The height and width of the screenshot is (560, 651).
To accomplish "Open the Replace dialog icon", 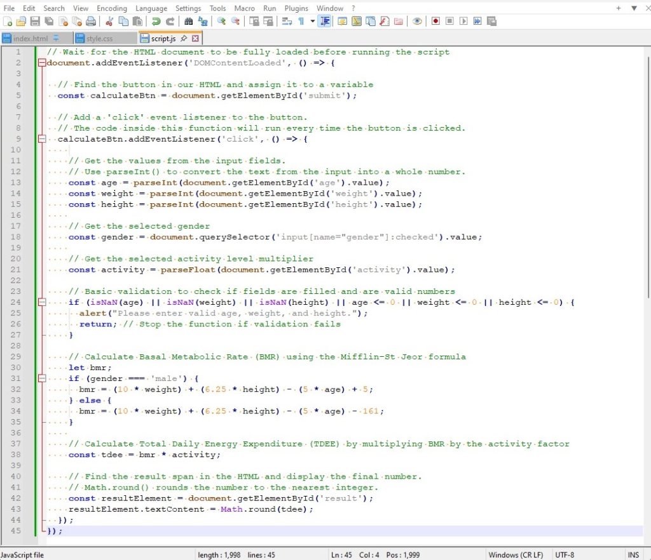I will (x=203, y=21).
